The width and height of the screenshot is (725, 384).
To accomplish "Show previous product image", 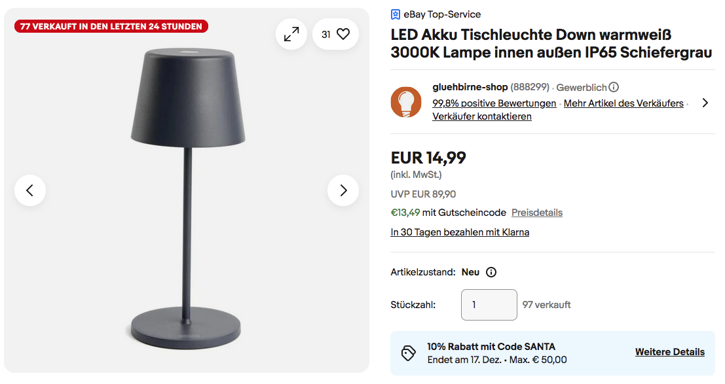I will pos(30,190).
